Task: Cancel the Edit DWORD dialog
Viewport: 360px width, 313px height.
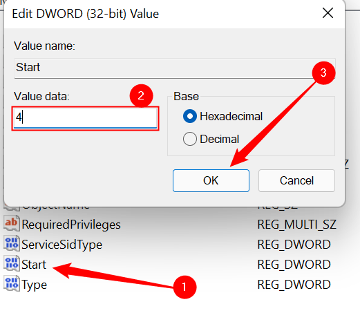Action: (x=296, y=180)
